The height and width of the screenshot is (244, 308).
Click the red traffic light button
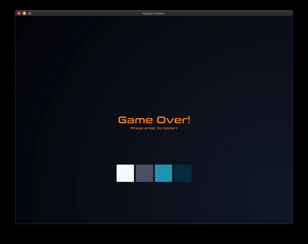tap(19, 13)
